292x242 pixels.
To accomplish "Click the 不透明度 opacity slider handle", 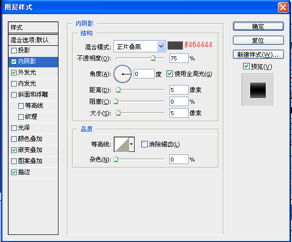I will pyautogui.click(x=153, y=58).
